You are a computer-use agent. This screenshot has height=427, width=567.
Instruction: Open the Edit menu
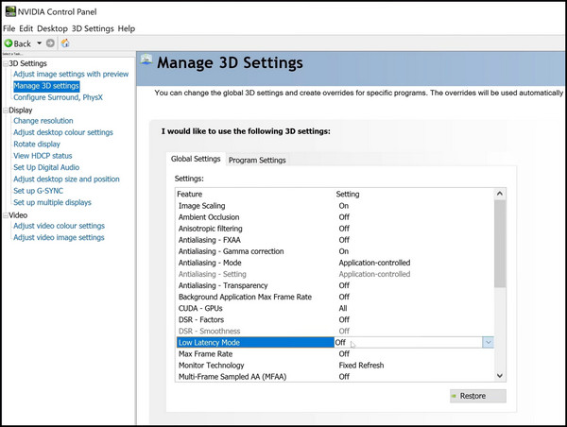click(x=26, y=28)
